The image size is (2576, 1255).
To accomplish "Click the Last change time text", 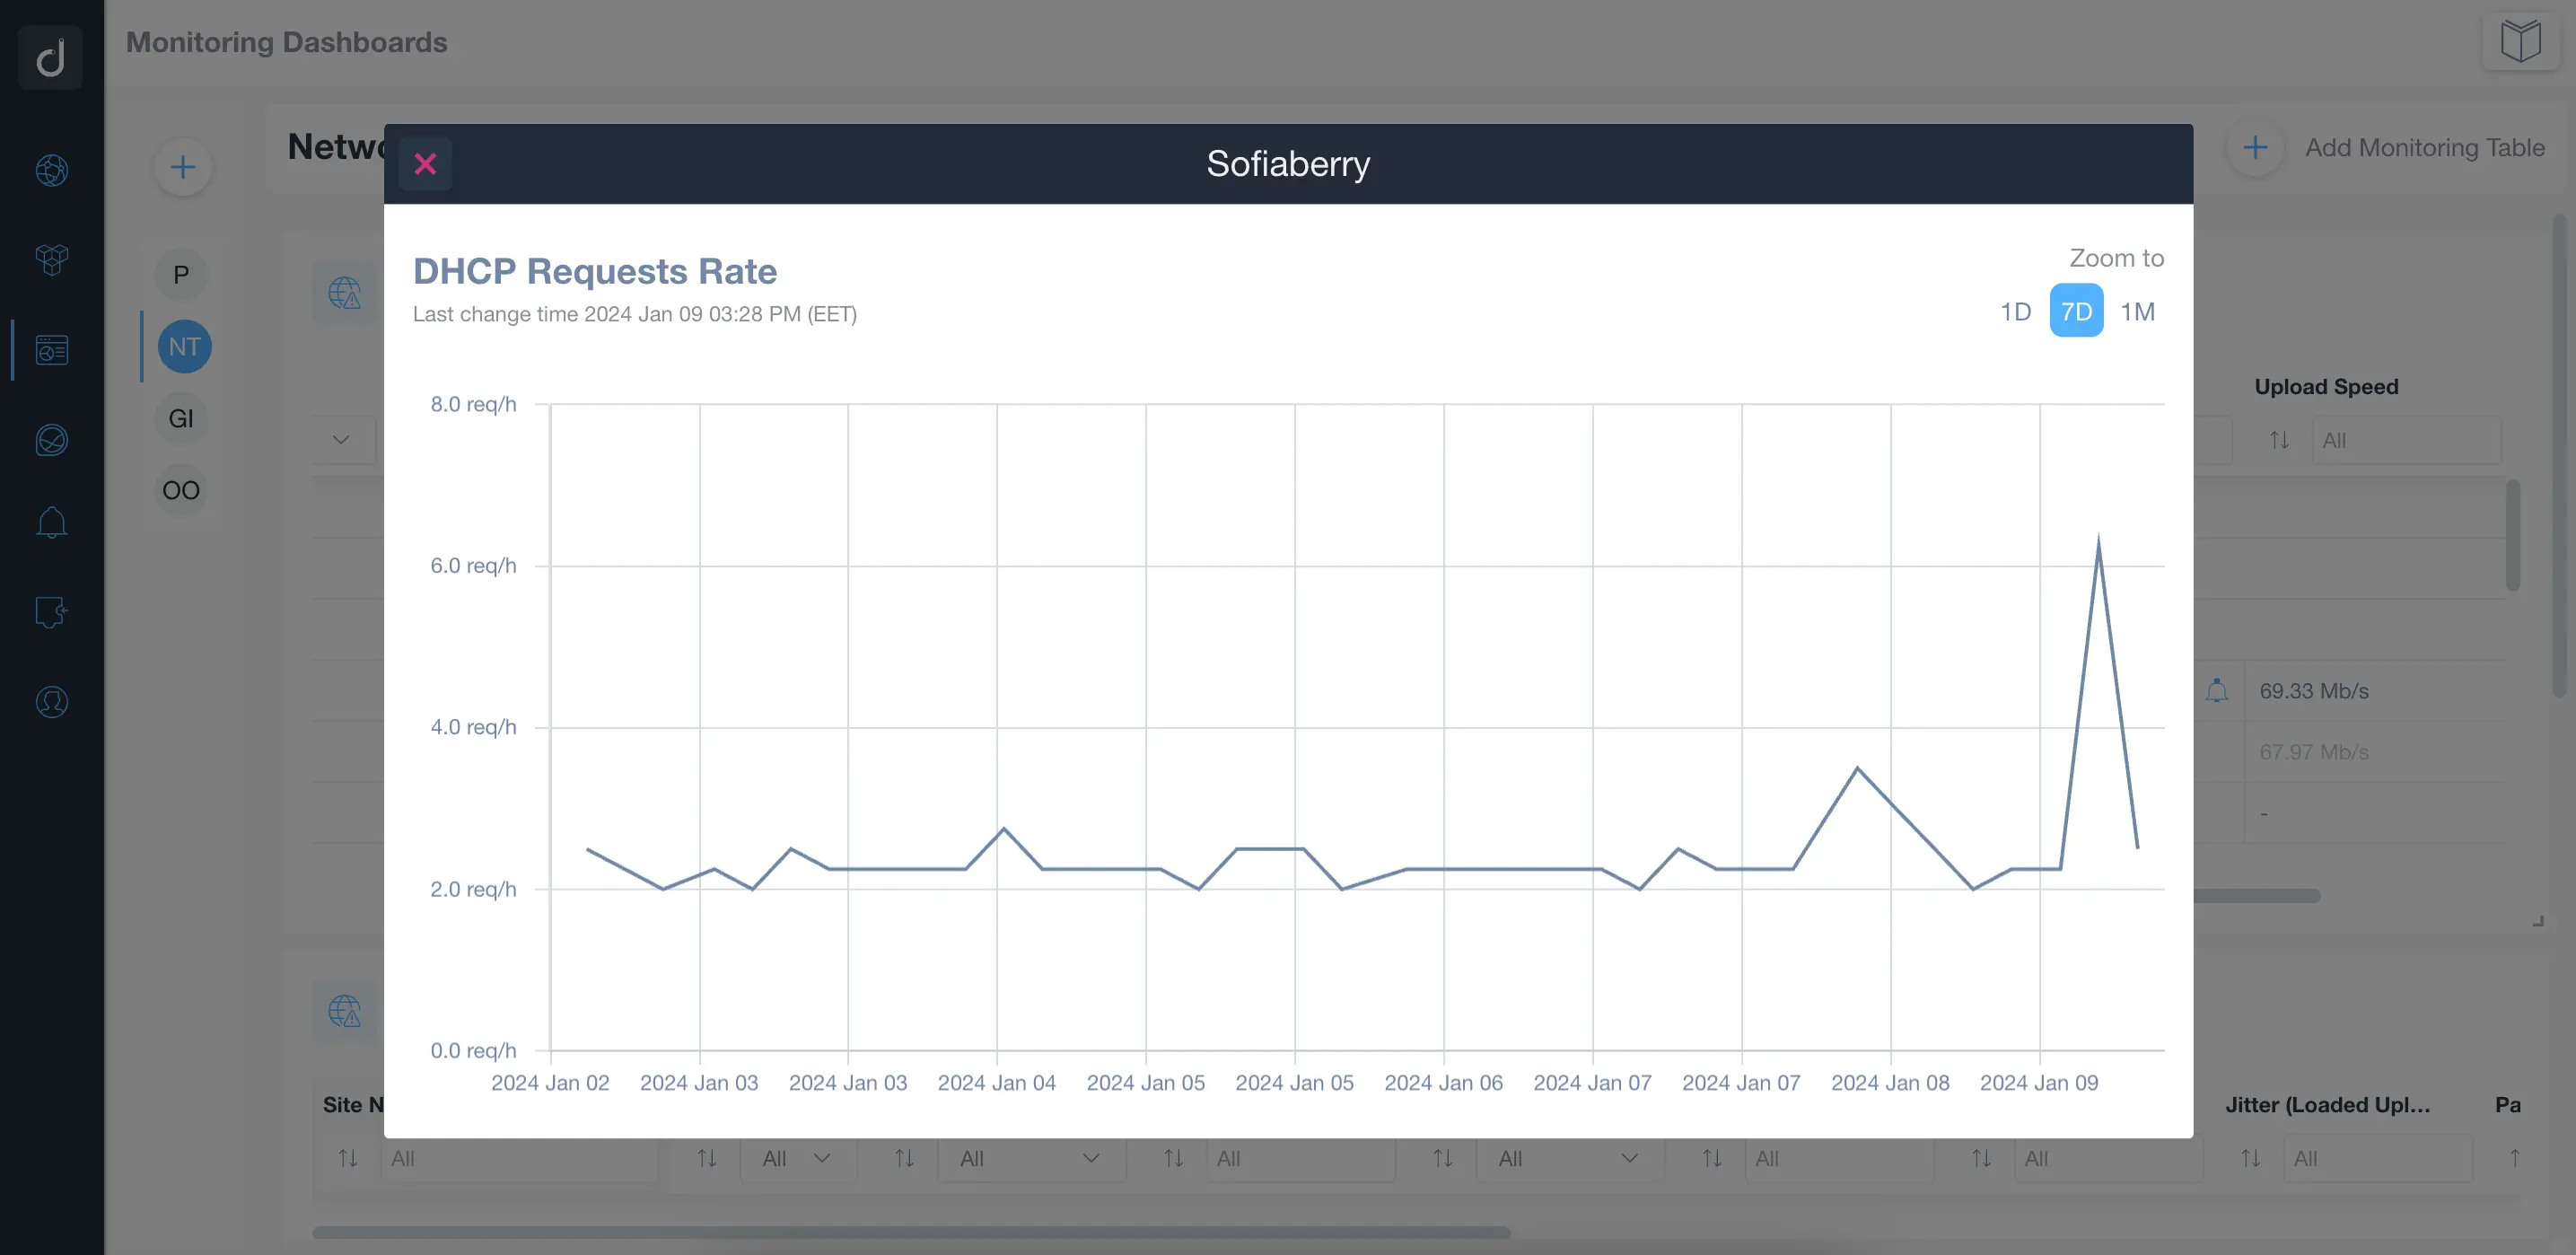I will [x=635, y=314].
